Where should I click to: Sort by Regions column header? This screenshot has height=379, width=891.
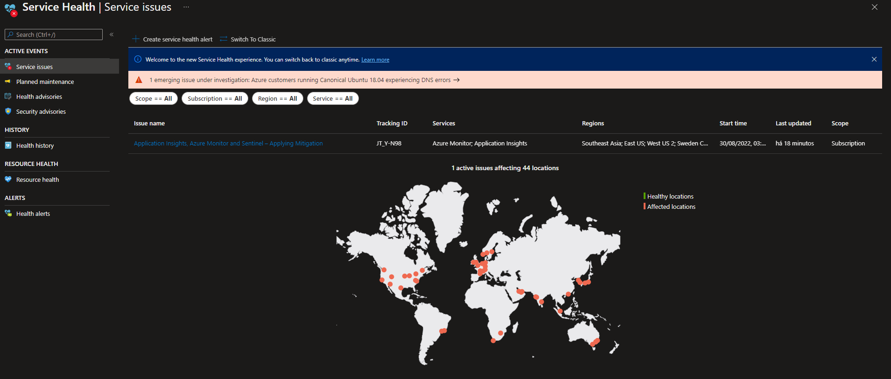tap(593, 123)
